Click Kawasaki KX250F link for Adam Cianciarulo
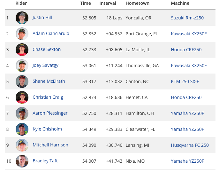This screenshot has height=170, width=219. click(189, 34)
